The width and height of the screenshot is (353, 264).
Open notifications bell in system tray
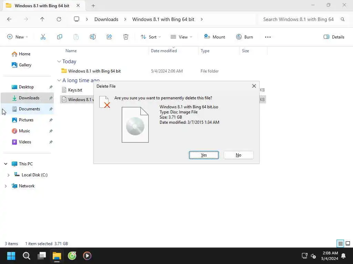[344, 256]
